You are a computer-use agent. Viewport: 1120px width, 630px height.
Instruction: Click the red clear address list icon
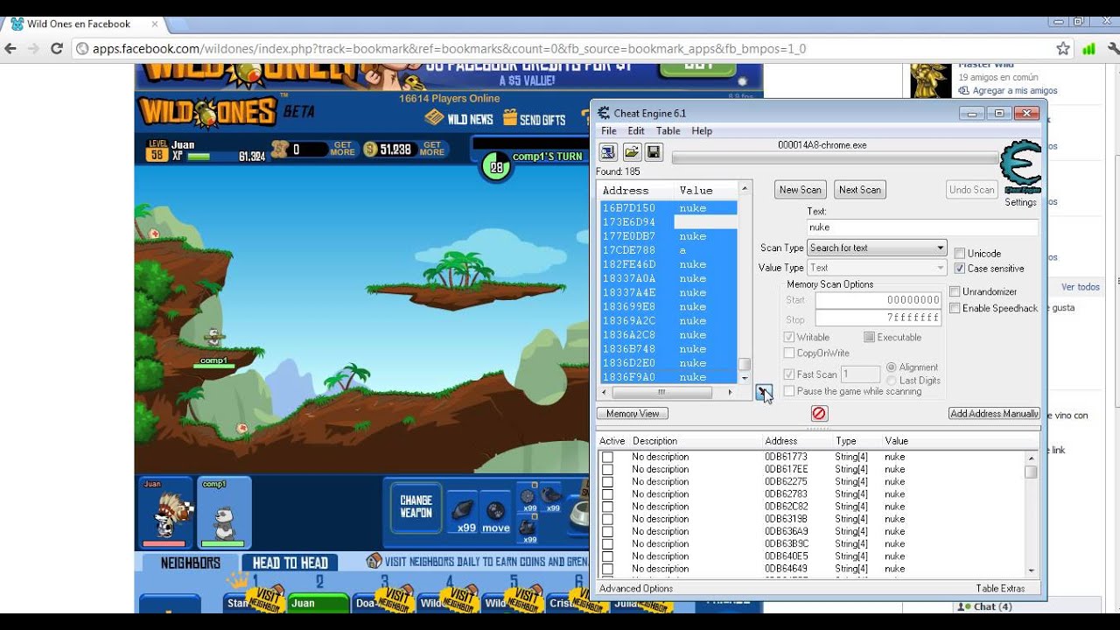[819, 413]
